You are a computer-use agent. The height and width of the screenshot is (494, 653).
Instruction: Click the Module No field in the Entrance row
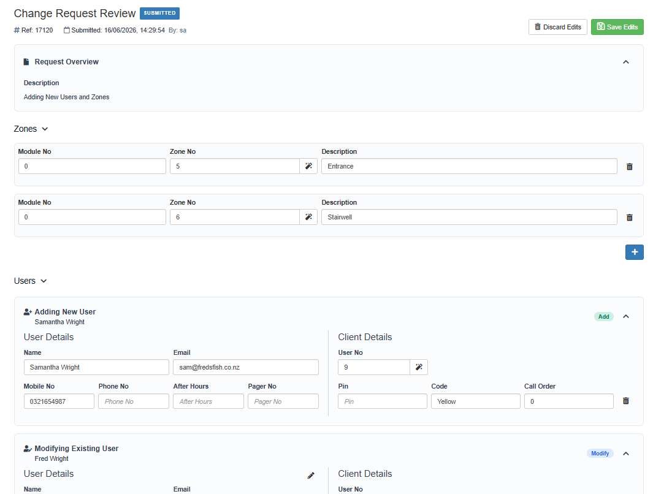tap(92, 166)
